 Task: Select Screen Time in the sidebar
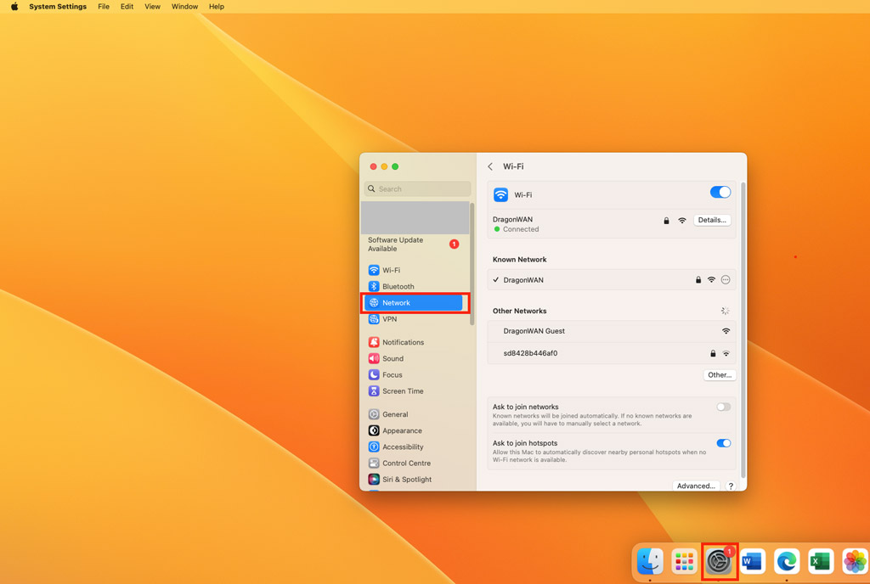[401, 390]
